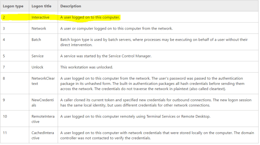Click the 'Interactive' logon title cell

[40, 17]
